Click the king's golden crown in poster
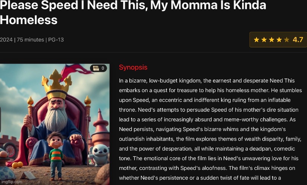The image size is (307, 185). 57,84
